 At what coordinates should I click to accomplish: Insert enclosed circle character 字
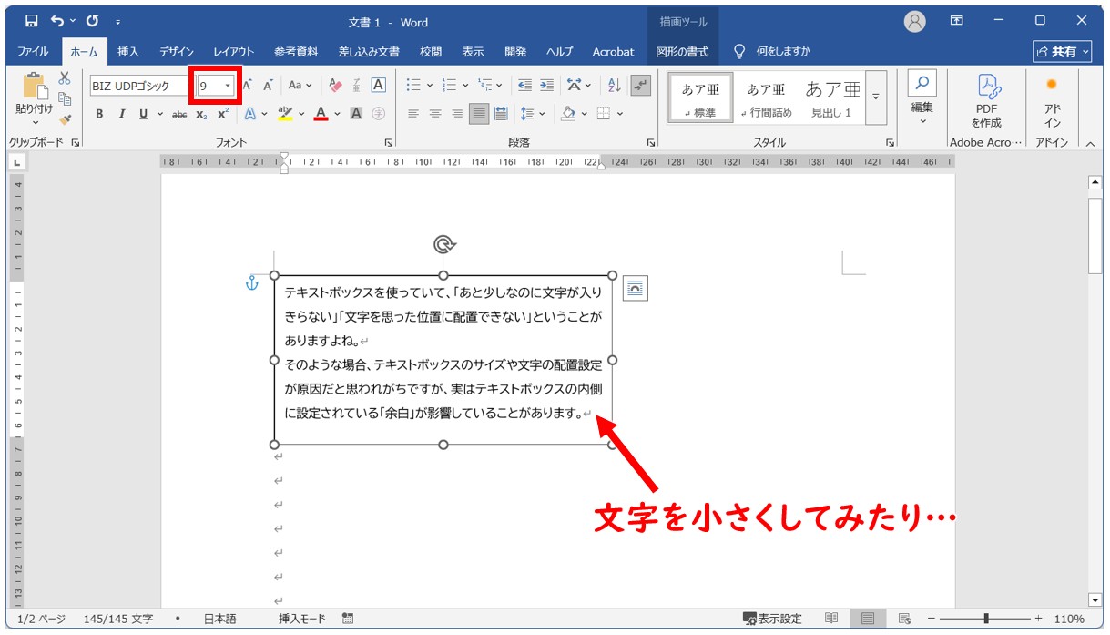(x=378, y=114)
